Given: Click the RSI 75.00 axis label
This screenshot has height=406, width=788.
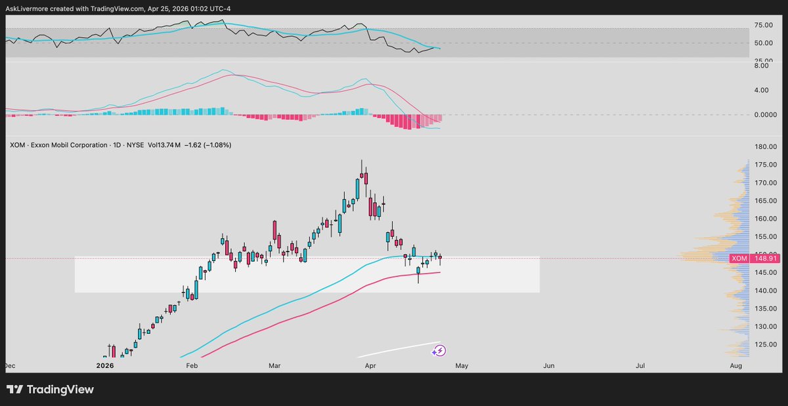Looking at the screenshot, I should pyautogui.click(x=763, y=26).
